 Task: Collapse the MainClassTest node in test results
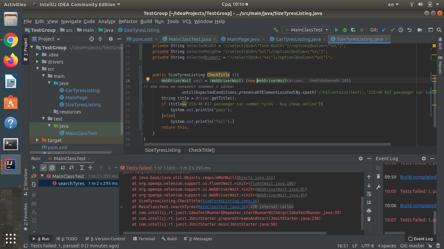click(42, 176)
